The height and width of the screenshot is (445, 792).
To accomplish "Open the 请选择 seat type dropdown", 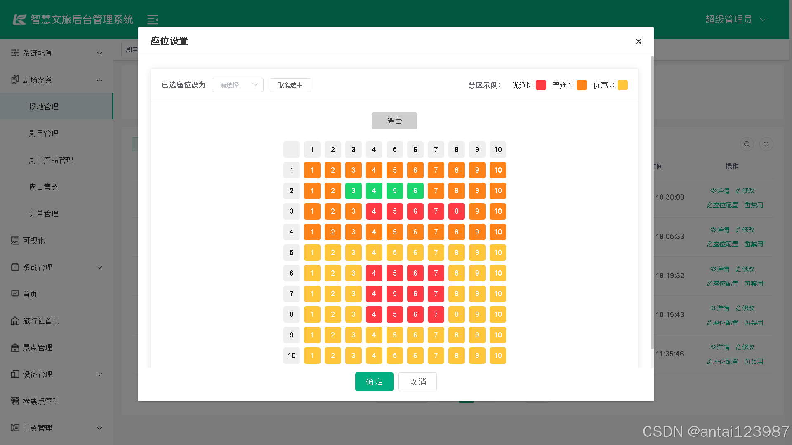I will tap(238, 85).
